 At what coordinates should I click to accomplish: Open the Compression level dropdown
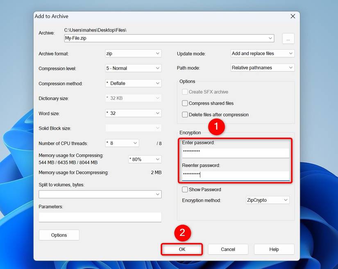point(133,68)
